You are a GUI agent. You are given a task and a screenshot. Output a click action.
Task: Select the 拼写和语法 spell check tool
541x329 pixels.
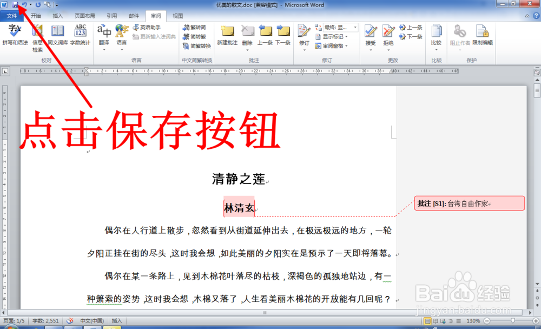[15, 34]
